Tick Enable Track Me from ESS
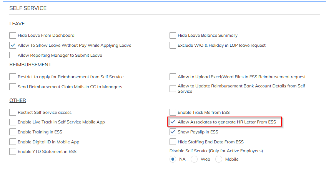This screenshot has width=326, height=171. [173, 112]
